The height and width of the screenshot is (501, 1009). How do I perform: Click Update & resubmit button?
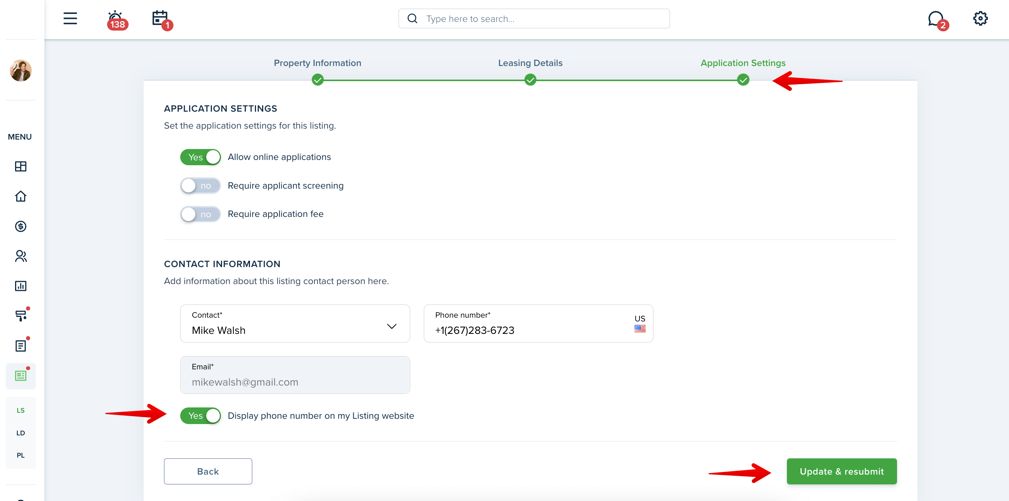click(x=841, y=471)
